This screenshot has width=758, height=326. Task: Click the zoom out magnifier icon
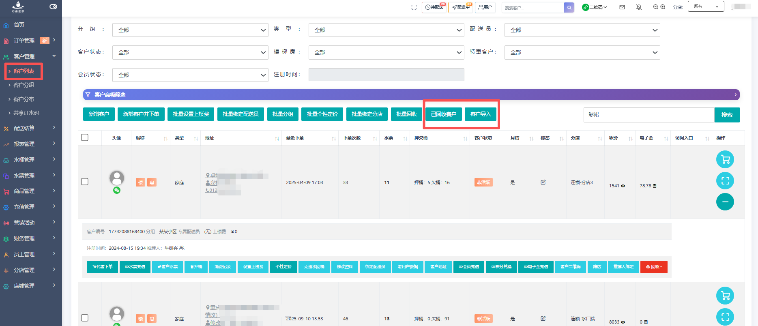655,7
